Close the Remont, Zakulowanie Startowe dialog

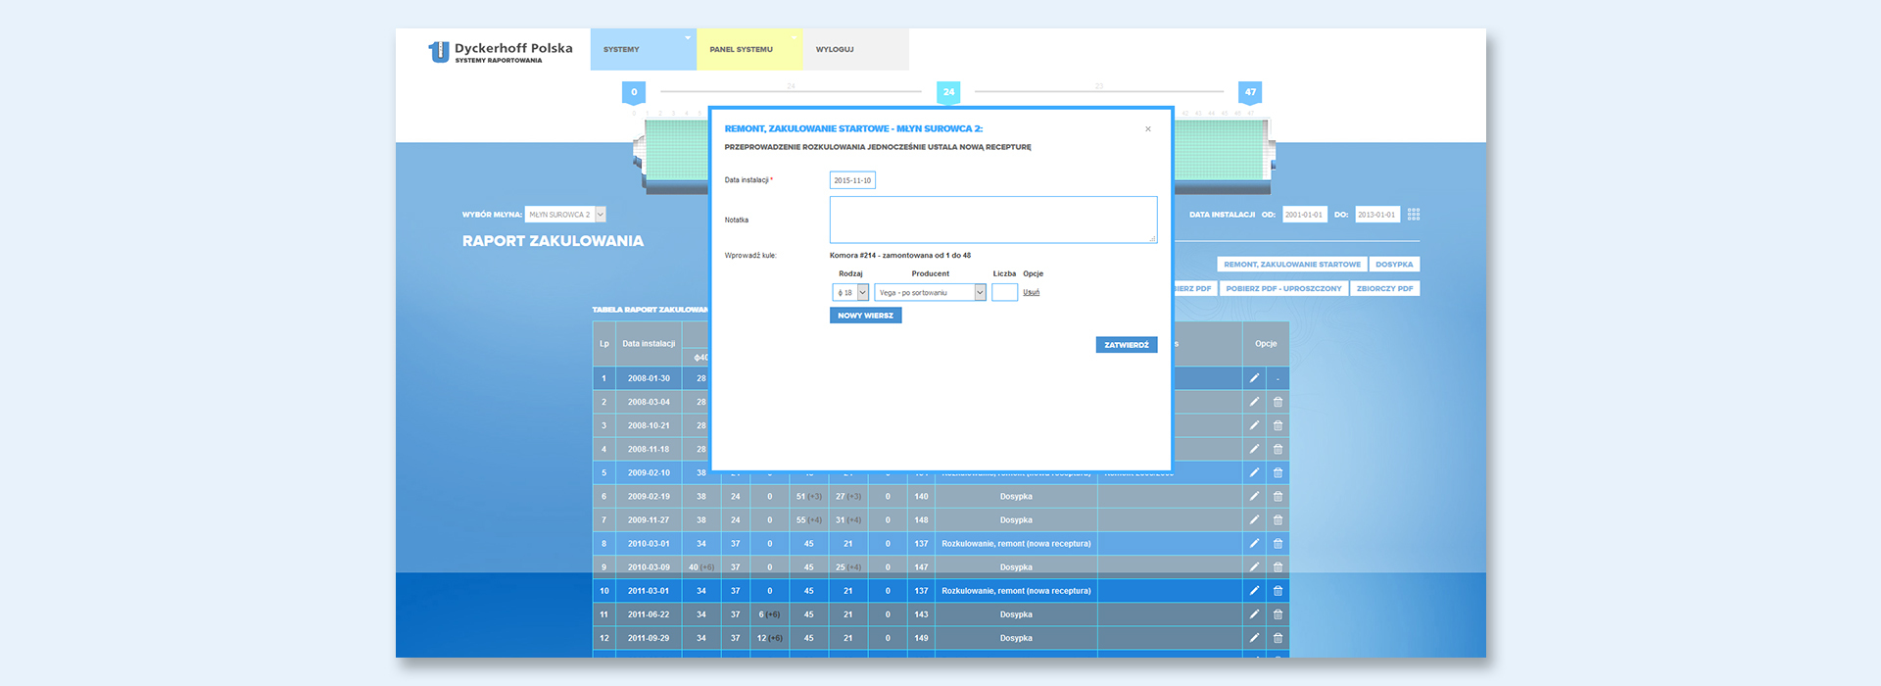(1148, 129)
